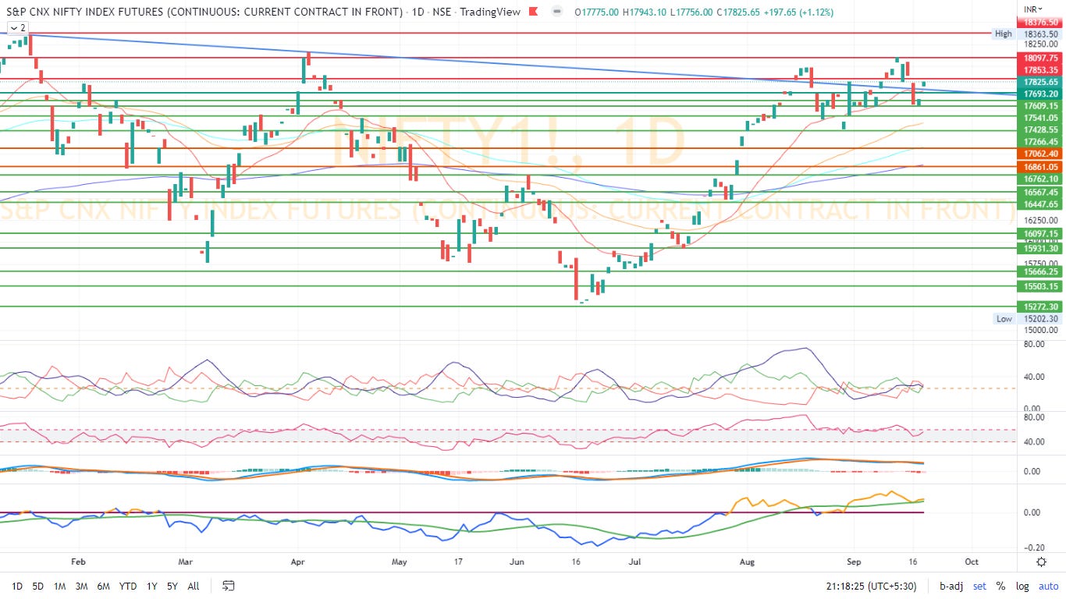Click the 15000.00 price scale value
This screenshot has width=1066, height=599.
pos(1042,330)
